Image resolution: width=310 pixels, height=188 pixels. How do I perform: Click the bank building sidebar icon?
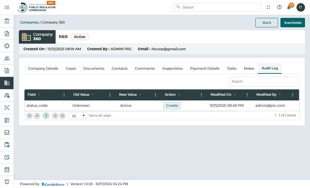[x=7, y=21]
